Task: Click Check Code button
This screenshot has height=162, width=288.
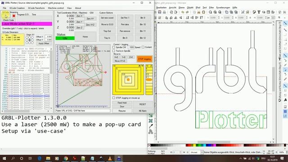Action: (x=9, y=20)
